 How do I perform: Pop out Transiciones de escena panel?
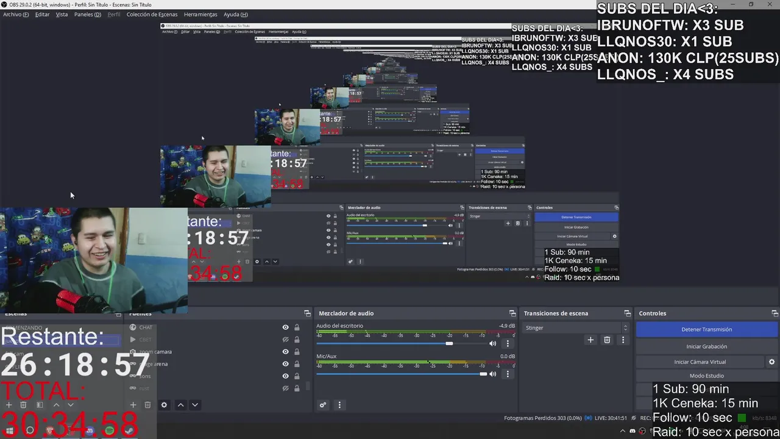(627, 313)
